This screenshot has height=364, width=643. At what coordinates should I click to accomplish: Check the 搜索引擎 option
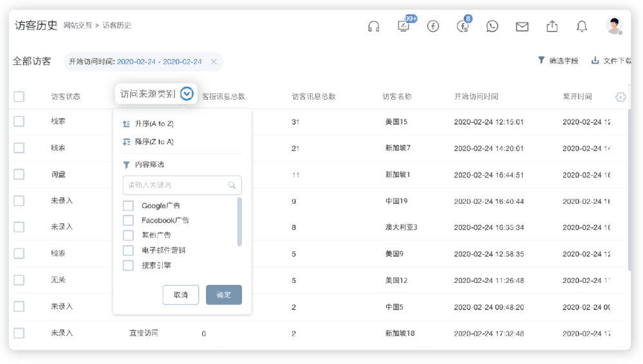(x=128, y=265)
